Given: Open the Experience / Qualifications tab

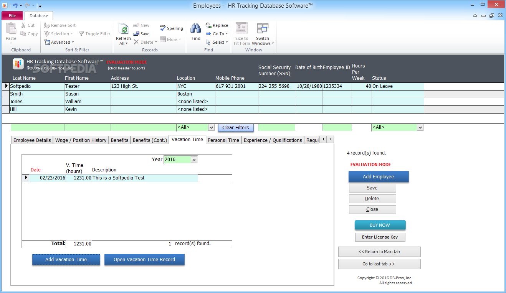Looking at the screenshot, I should click(273, 140).
